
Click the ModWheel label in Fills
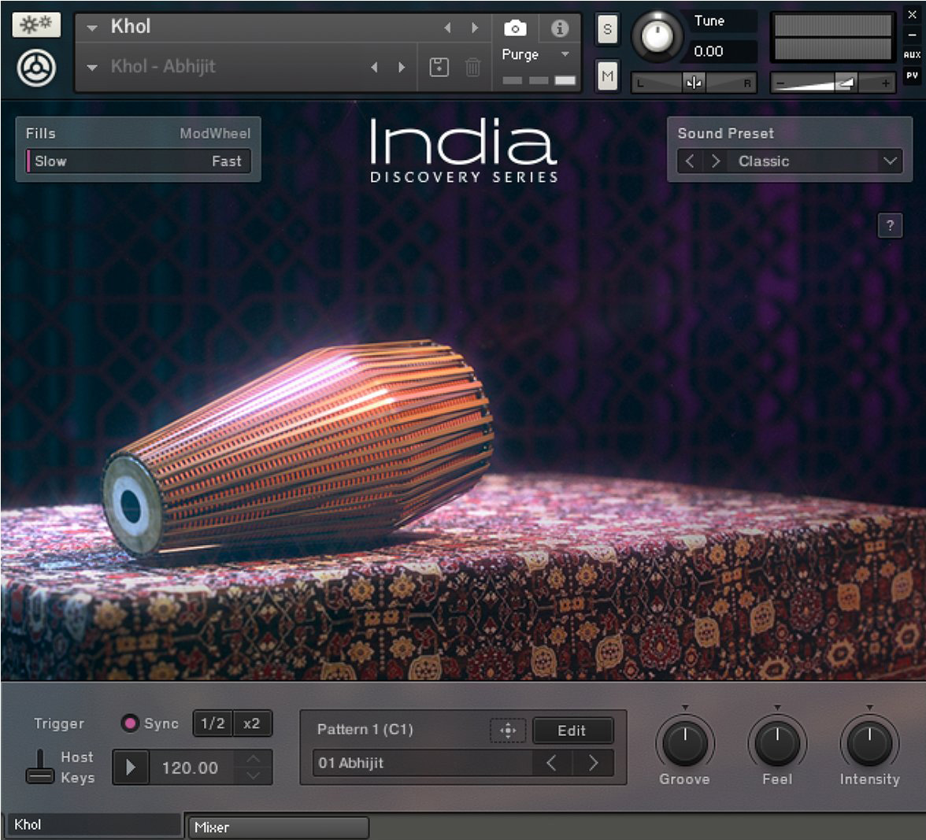point(215,133)
